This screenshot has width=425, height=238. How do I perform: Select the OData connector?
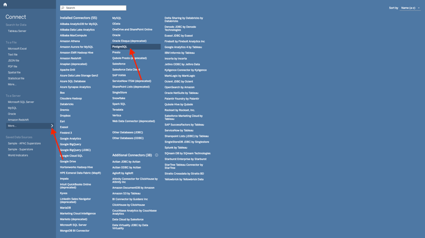(116, 24)
